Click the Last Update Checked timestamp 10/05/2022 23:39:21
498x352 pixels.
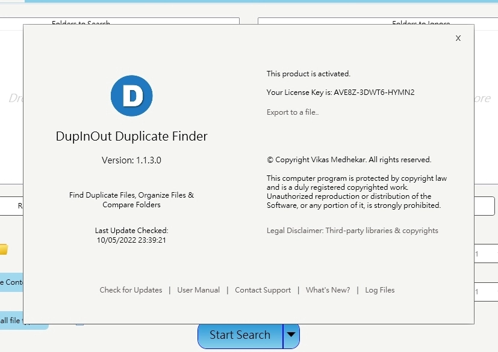pyautogui.click(x=131, y=240)
